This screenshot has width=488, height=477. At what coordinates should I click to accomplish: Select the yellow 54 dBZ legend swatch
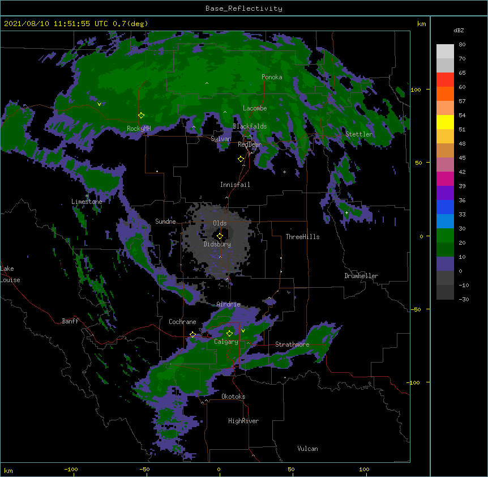pyautogui.click(x=445, y=122)
